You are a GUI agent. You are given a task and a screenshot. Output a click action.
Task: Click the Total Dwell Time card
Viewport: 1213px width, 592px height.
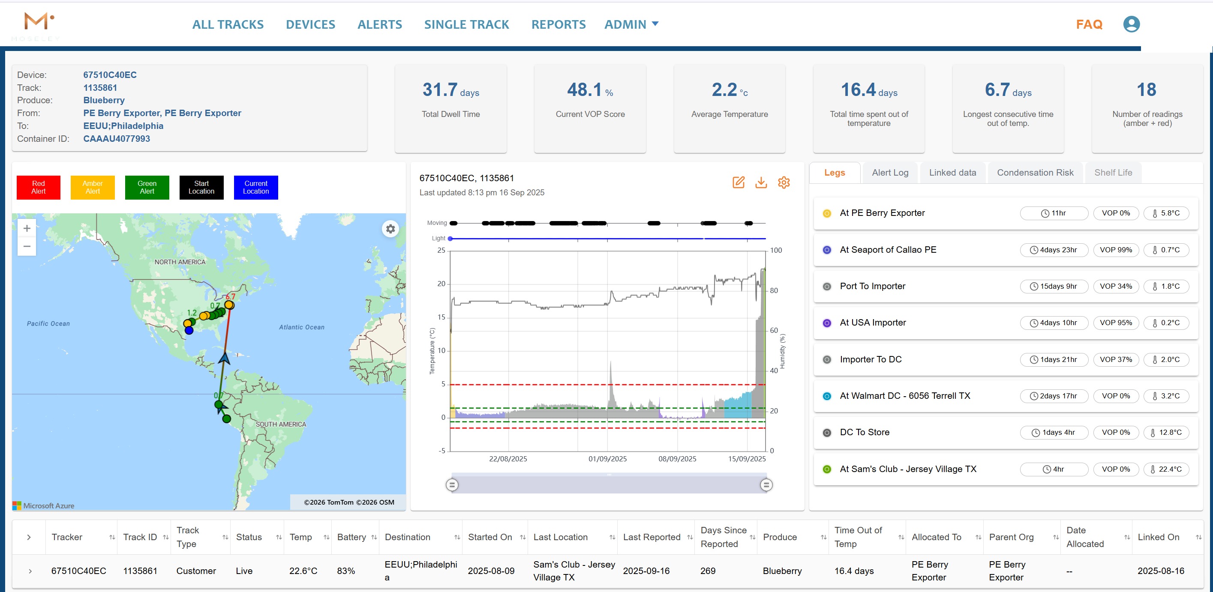(x=450, y=109)
